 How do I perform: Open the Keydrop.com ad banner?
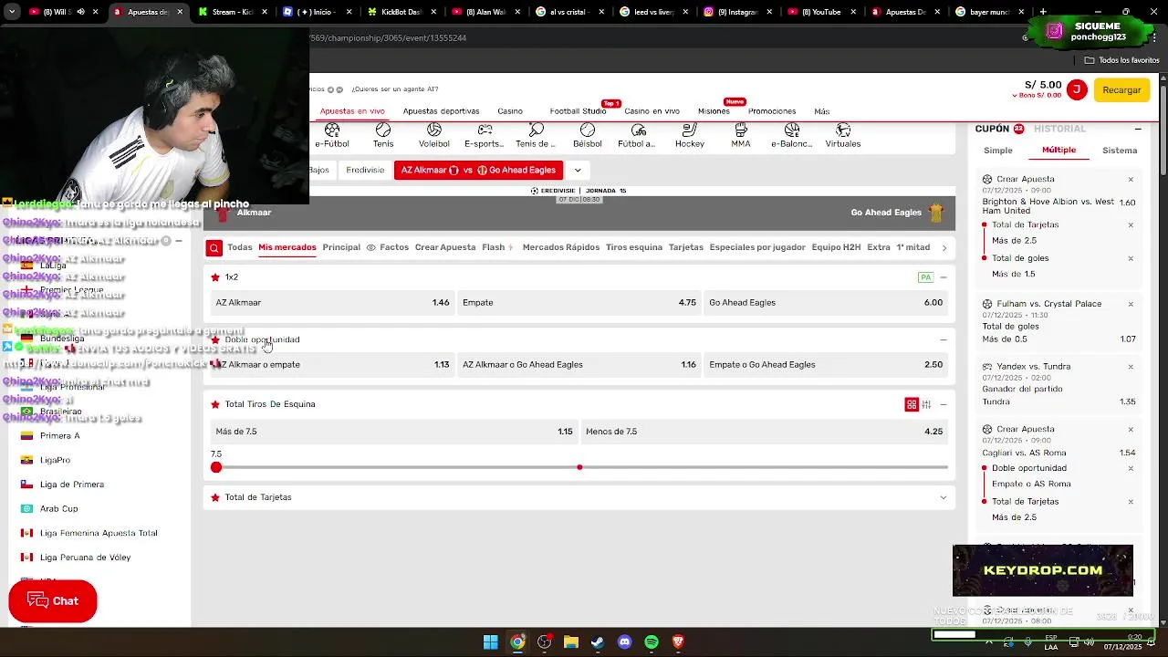(x=1043, y=570)
